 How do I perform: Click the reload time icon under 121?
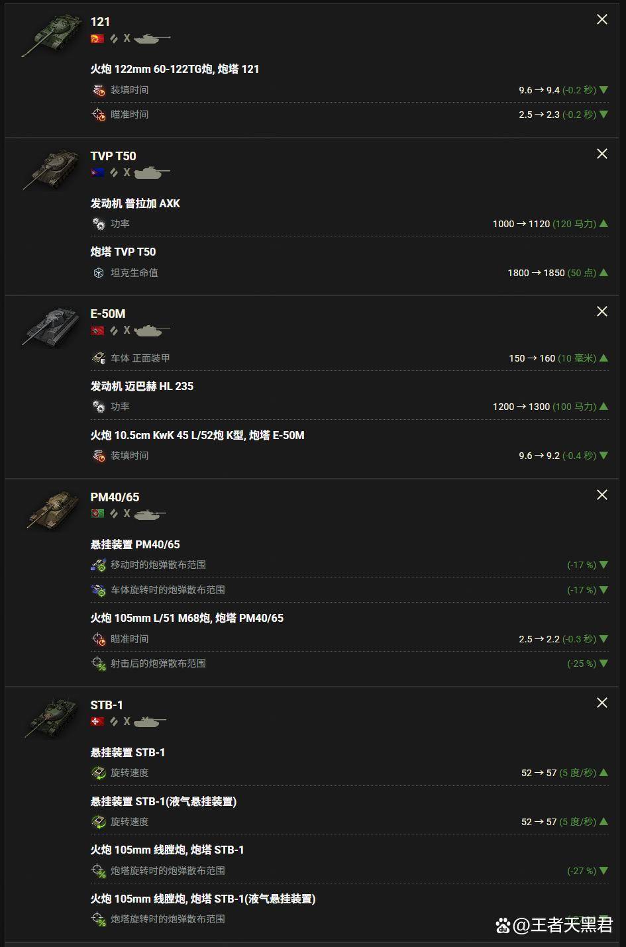pos(99,90)
